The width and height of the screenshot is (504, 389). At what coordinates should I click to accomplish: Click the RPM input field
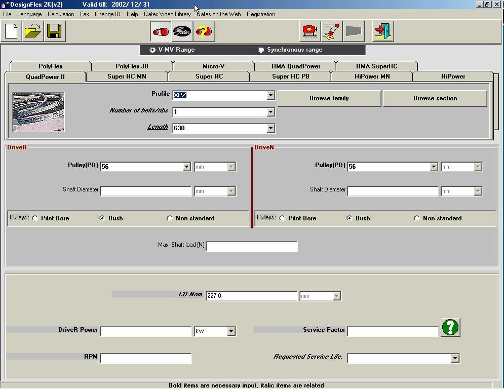click(x=146, y=358)
